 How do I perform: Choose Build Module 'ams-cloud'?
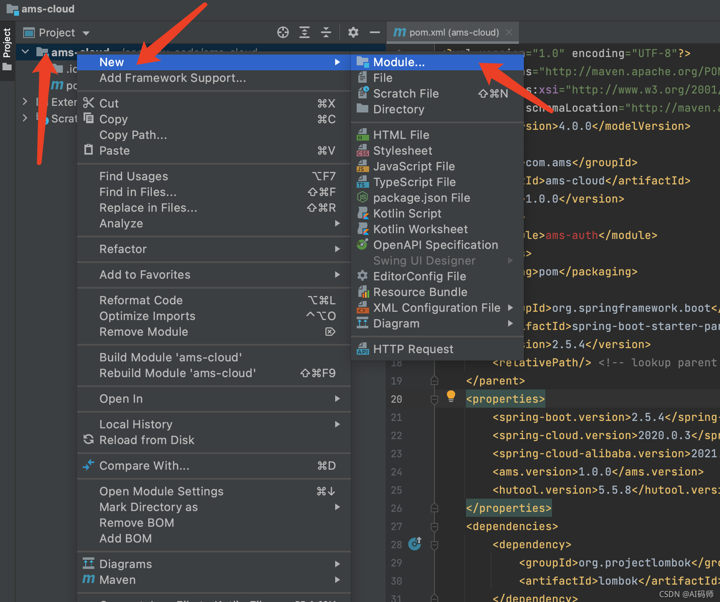[214, 357]
